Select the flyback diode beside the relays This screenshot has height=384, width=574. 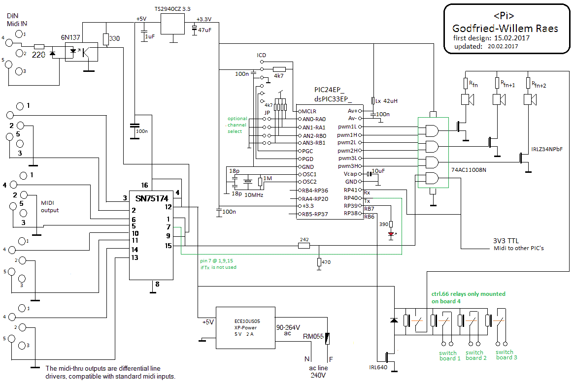point(394,320)
